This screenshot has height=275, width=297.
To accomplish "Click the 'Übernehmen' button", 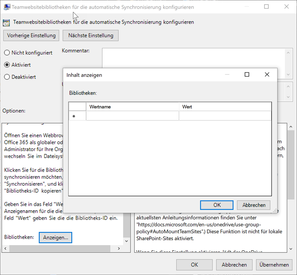I will coord(275,265).
